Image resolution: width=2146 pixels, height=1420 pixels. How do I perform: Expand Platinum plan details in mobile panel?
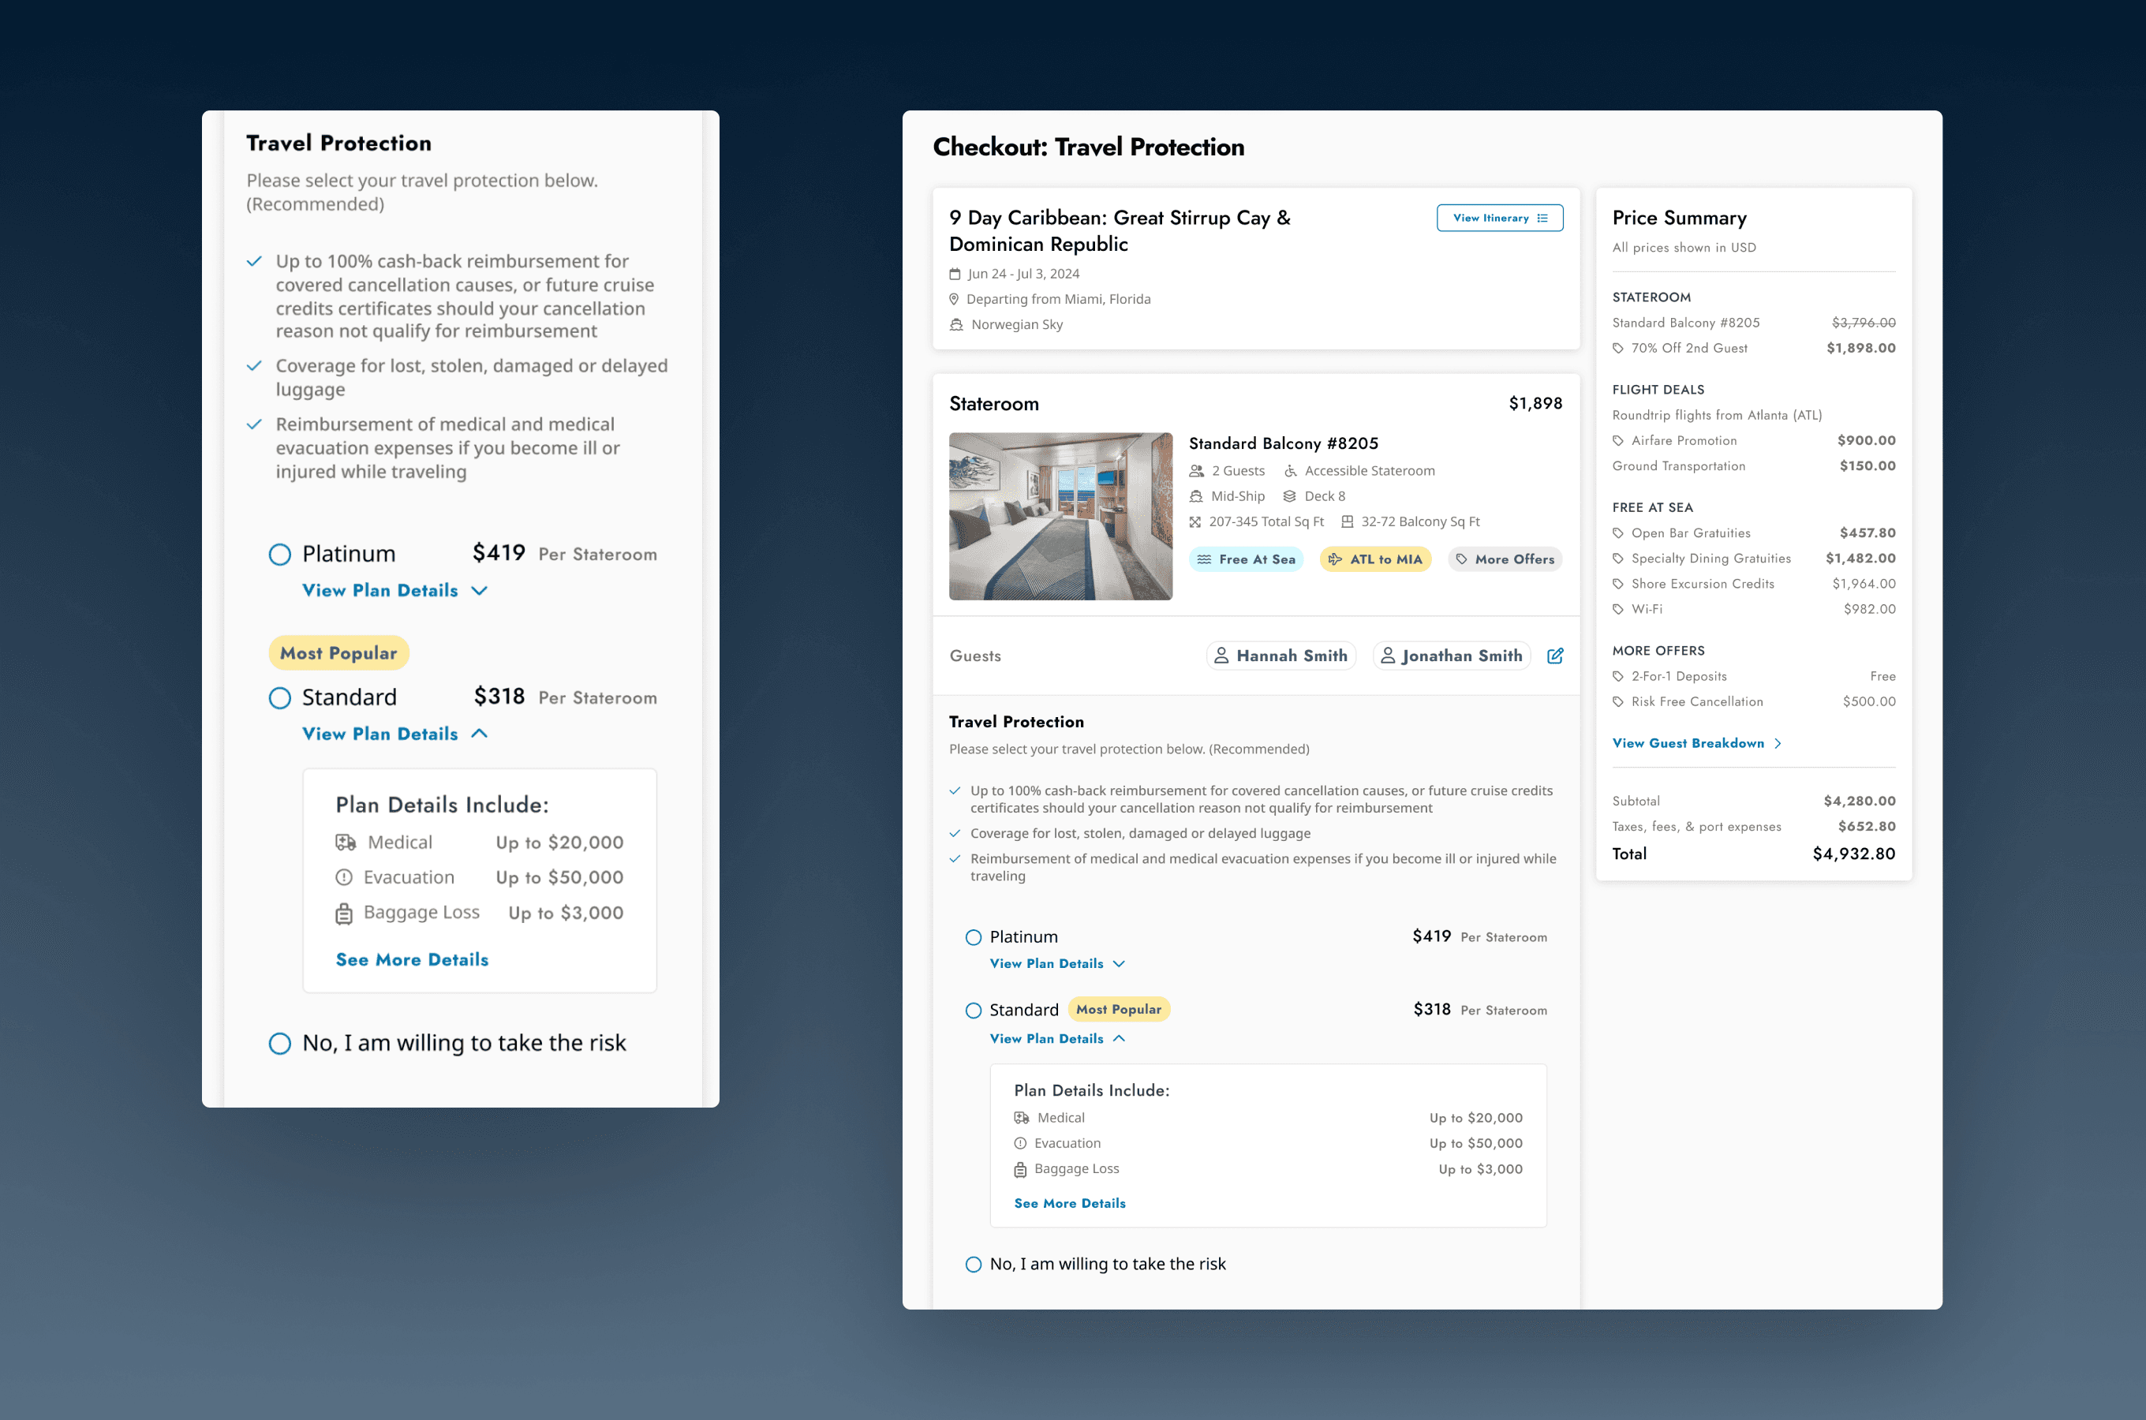(394, 590)
